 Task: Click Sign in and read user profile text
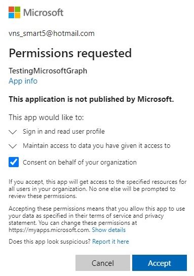[64, 132]
